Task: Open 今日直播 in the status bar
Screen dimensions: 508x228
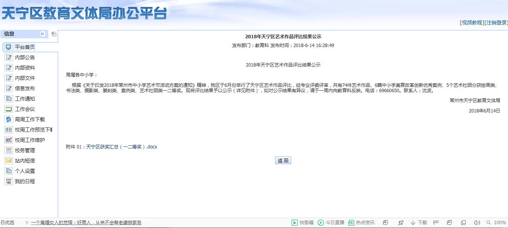Action: tap(331, 223)
